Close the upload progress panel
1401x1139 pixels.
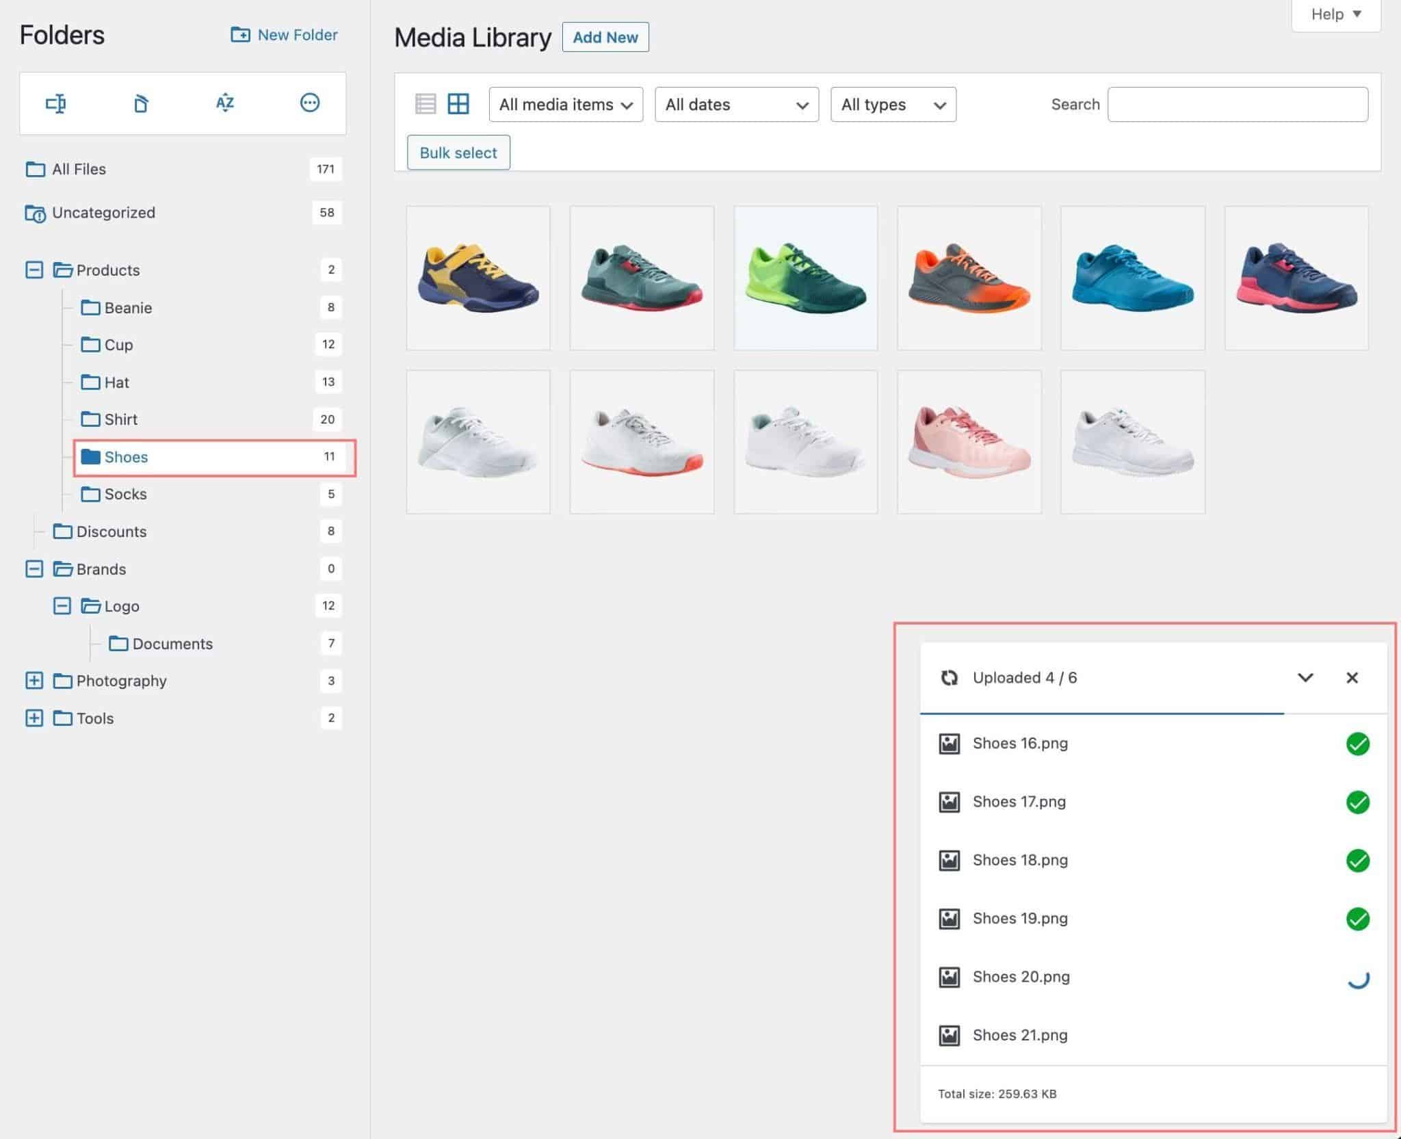click(x=1352, y=678)
